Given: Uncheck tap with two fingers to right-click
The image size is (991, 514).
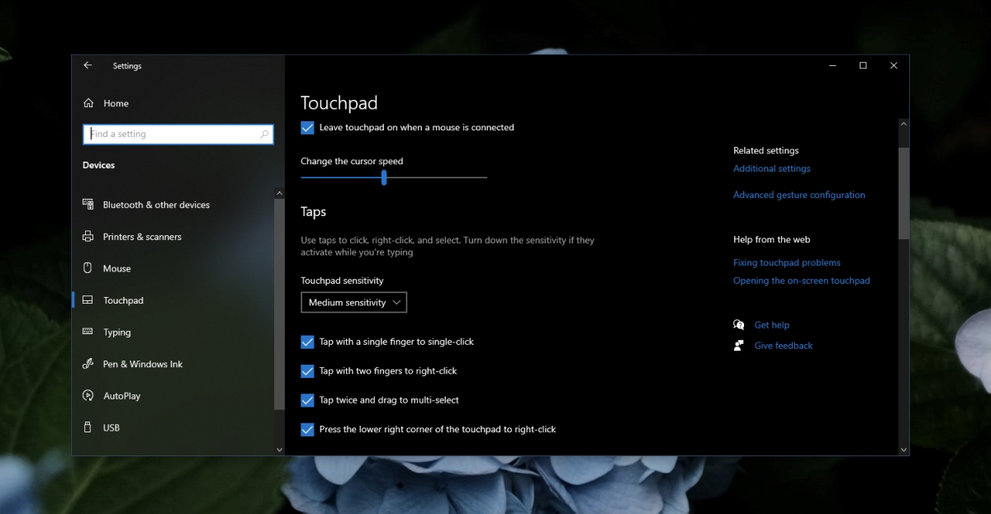Looking at the screenshot, I should (x=307, y=370).
